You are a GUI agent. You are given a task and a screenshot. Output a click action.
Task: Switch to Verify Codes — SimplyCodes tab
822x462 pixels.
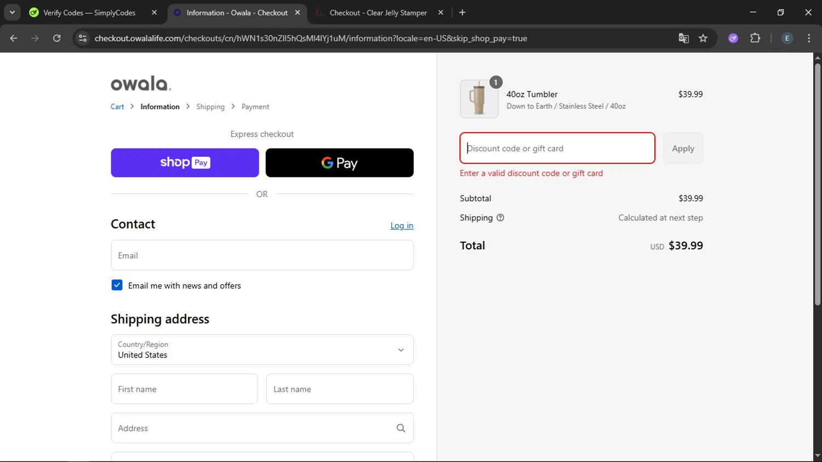pyautogui.click(x=89, y=13)
